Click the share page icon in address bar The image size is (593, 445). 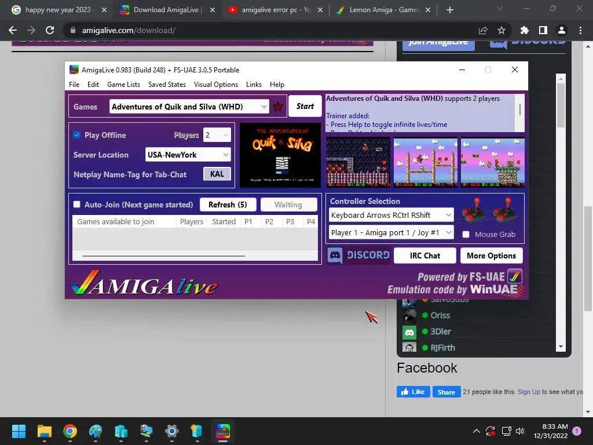click(x=483, y=30)
